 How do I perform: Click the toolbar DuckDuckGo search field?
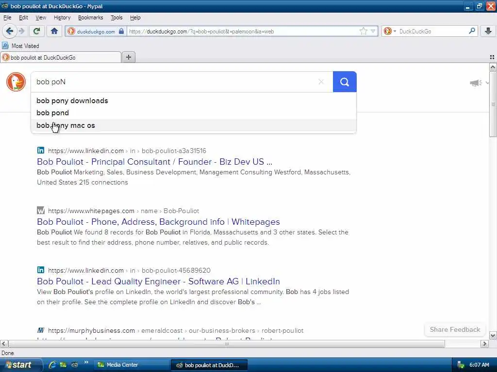pyautogui.click(x=432, y=31)
